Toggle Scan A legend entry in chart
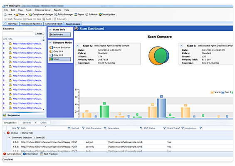 (215, 92)
